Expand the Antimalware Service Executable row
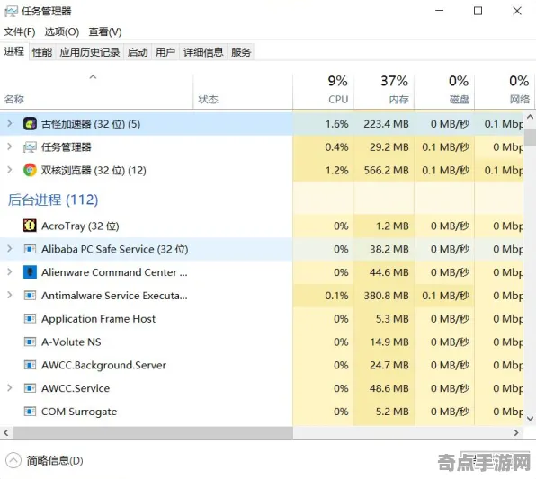The image size is (536, 479). [10, 295]
